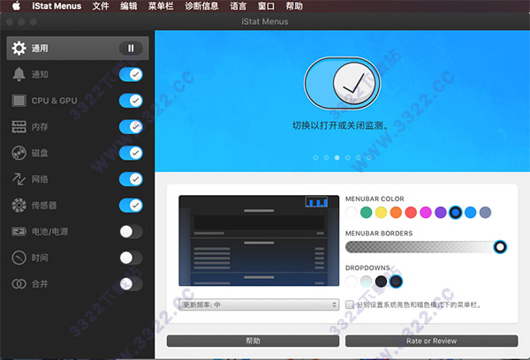
Task: Click the battery icon beside 电池/电源
Action: [19, 231]
